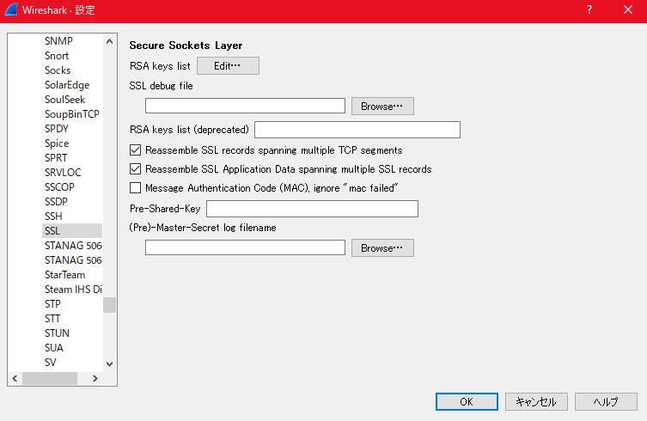Focus the SSL debug file text field
This screenshot has width=647, height=421.
[x=245, y=106]
